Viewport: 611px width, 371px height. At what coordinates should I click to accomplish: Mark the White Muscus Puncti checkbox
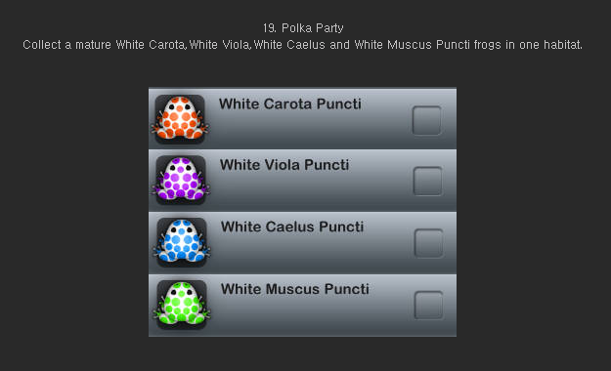(428, 305)
